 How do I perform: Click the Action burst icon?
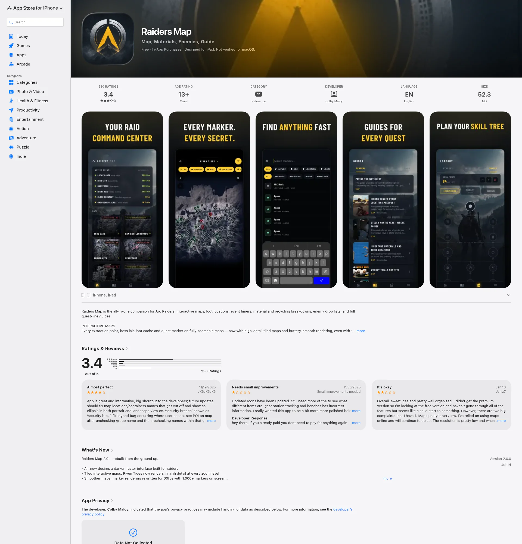(x=11, y=128)
